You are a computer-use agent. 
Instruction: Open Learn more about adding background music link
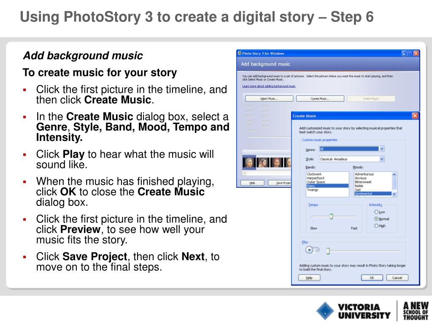pos(269,86)
